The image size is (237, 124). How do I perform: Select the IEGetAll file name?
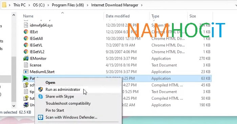click(x=36, y=38)
